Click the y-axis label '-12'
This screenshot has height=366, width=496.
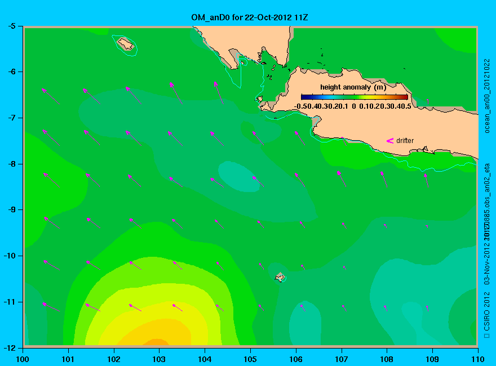click(x=10, y=347)
